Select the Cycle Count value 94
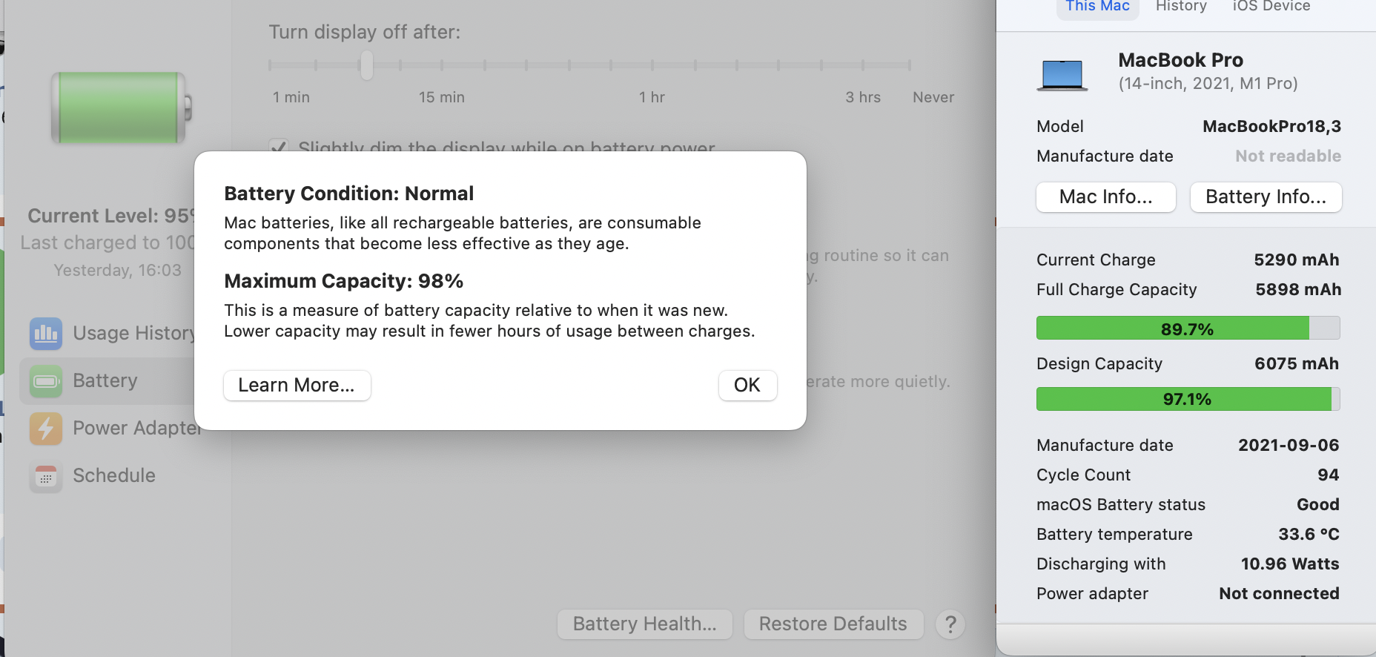Viewport: 1376px width, 657px height. 1328,475
